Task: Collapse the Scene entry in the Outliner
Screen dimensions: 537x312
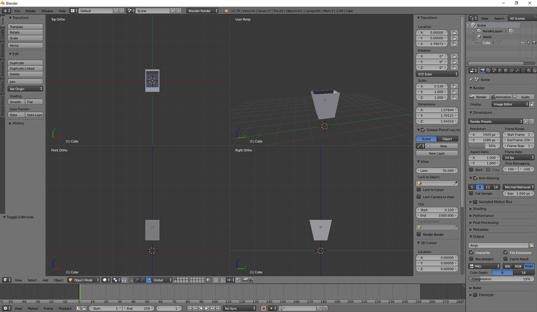Action: coord(468,25)
